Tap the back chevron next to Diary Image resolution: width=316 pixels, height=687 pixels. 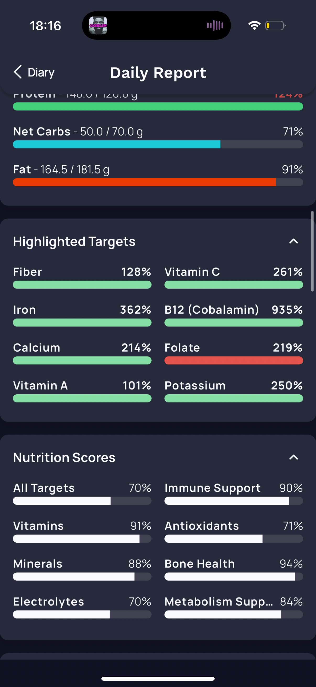pyautogui.click(x=18, y=72)
